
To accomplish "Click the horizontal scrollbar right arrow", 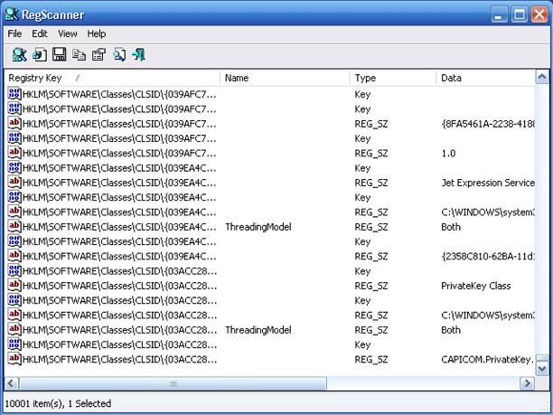I will pyautogui.click(x=528, y=383).
